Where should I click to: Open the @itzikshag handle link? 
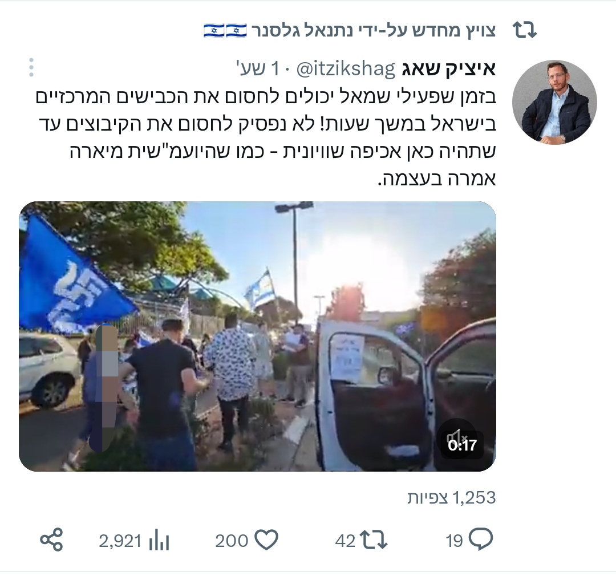coord(345,69)
